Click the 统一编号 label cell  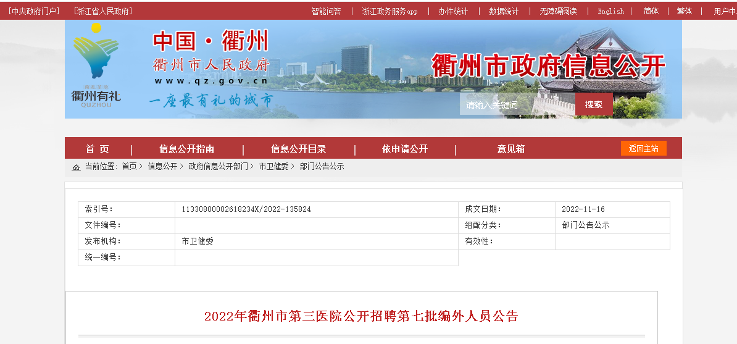[127, 258]
